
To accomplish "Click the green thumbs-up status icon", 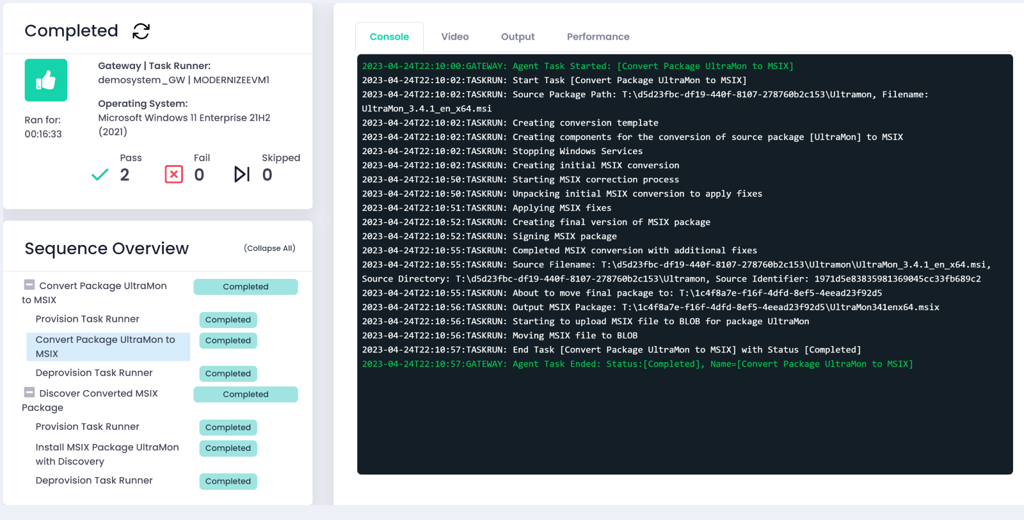I will click(46, 80).
